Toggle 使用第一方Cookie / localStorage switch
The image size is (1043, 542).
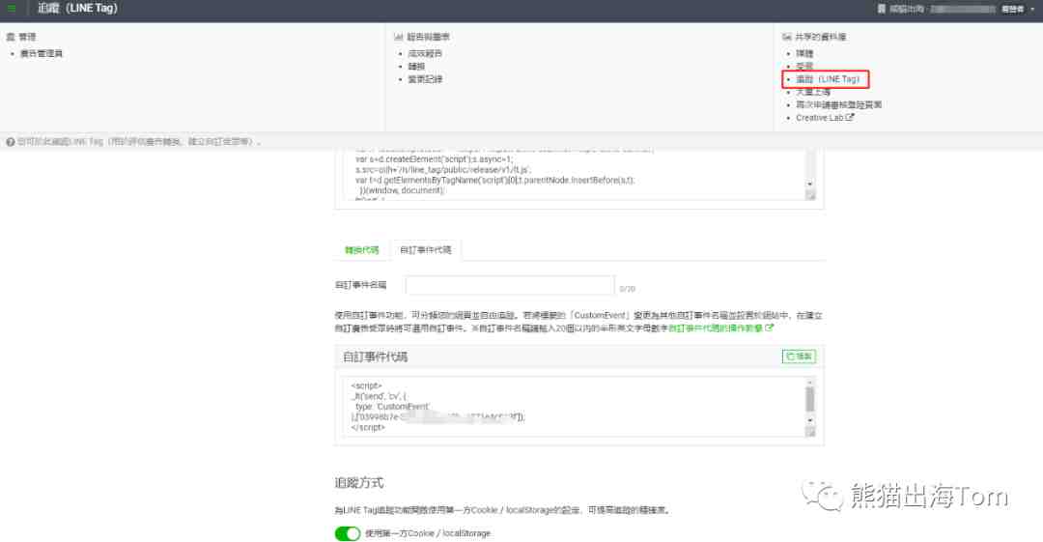(348, 533)
